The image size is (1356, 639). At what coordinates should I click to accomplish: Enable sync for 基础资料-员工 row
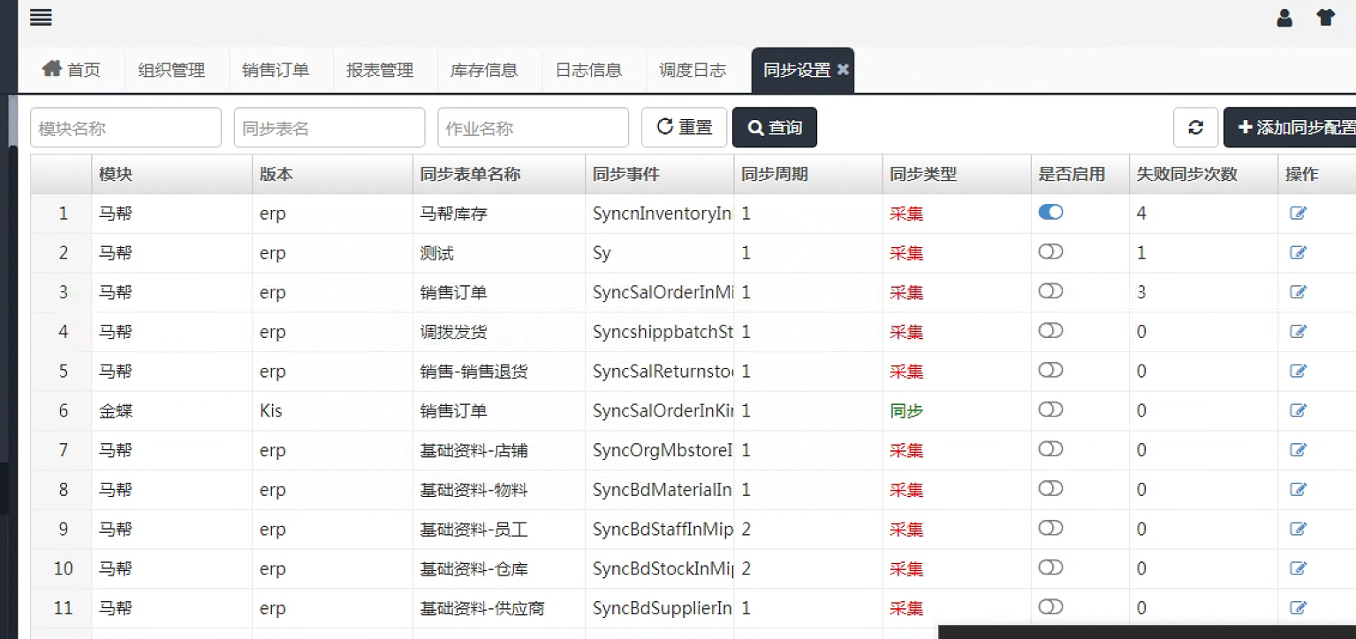1050,528
